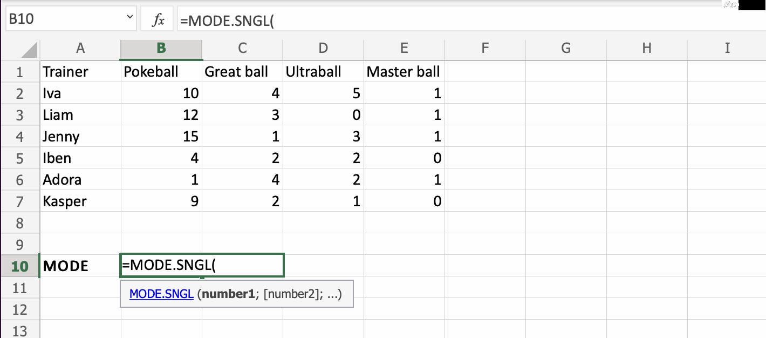766x338 pixels.
Task: Select column I header
Action: [x=727, y=48]
